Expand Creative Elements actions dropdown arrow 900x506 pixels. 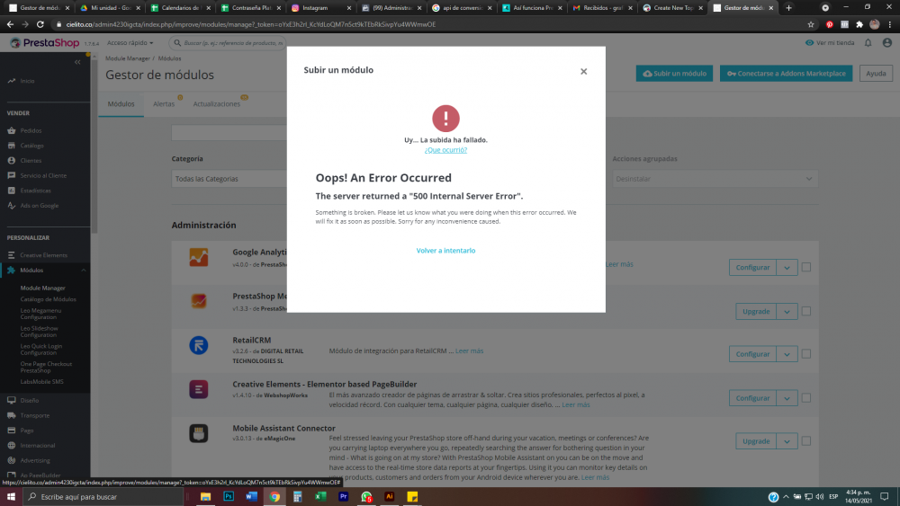pos(787,398)
